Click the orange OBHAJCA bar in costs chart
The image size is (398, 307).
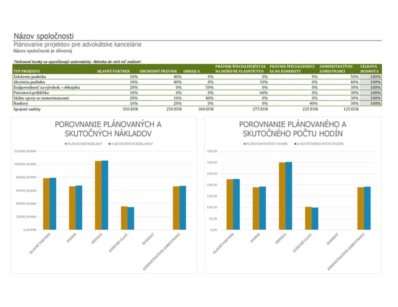pos(98,195)
